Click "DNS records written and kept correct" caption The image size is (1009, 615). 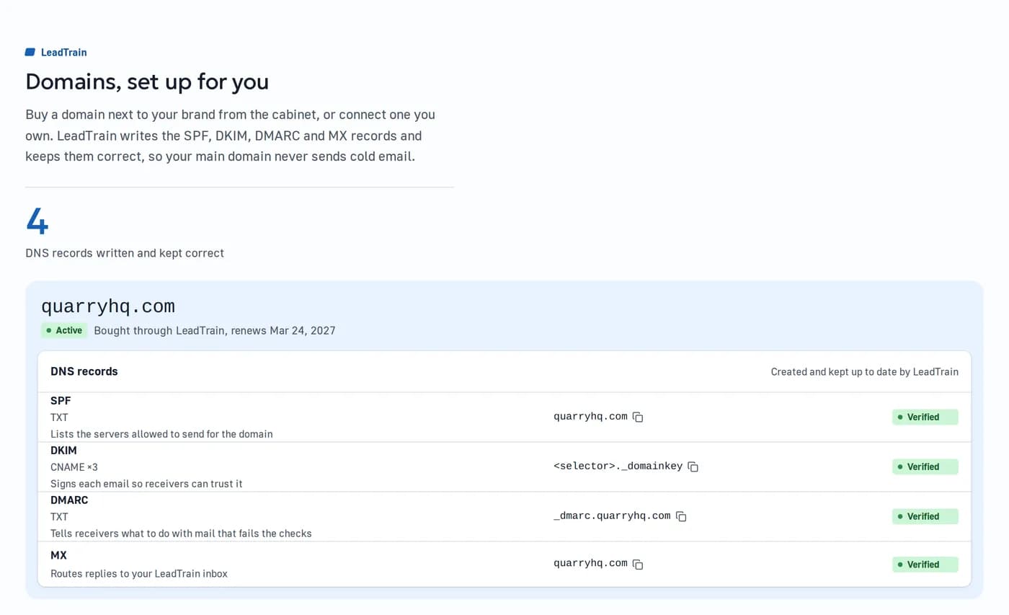point(125,253)
